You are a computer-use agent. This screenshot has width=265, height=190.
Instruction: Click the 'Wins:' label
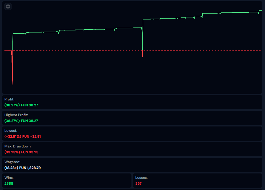coord(9,178)
